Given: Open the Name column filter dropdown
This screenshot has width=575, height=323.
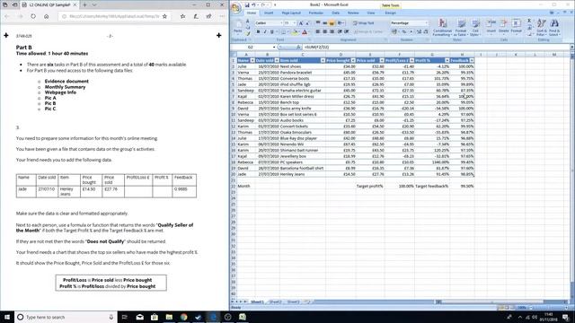Looking at the screenshot, I should point(252,60).
